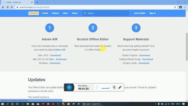188x106 pixels.
Task: Click the Scratch logo in the navbar
Action: 33,13
